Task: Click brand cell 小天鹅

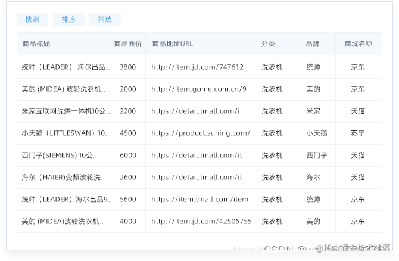Action: coord(317,133)
